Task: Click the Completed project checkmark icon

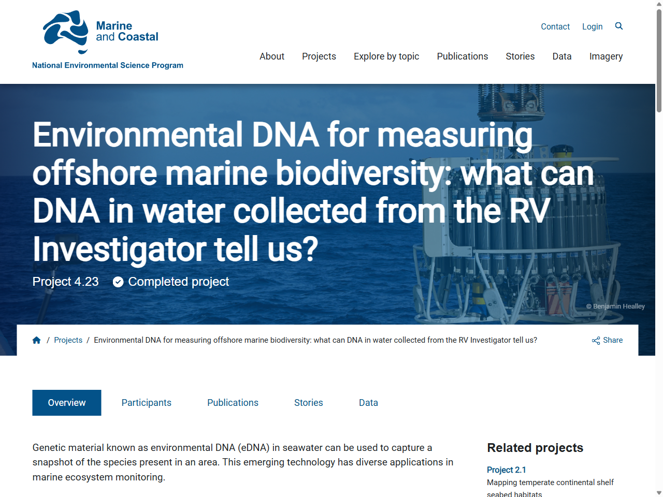Action: coord(118,282)
